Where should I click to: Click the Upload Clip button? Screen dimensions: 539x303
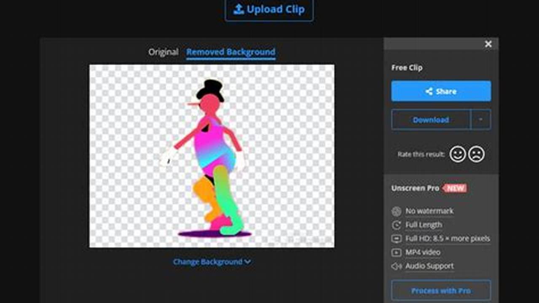click(x=269, y=9)
